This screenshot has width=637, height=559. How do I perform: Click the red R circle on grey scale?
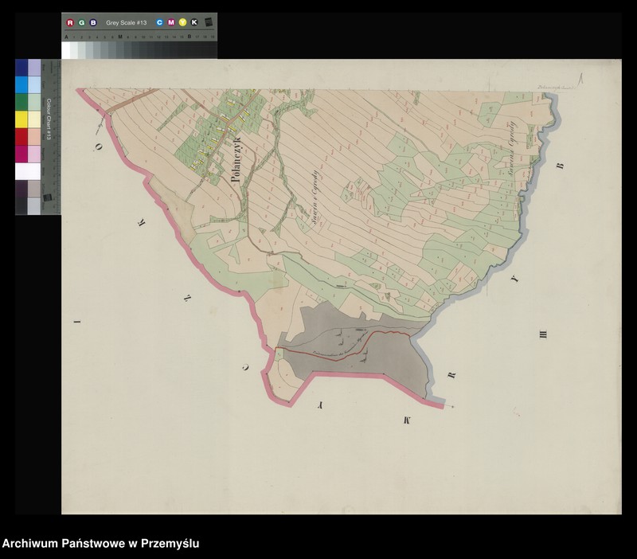(x=70, y=23)
